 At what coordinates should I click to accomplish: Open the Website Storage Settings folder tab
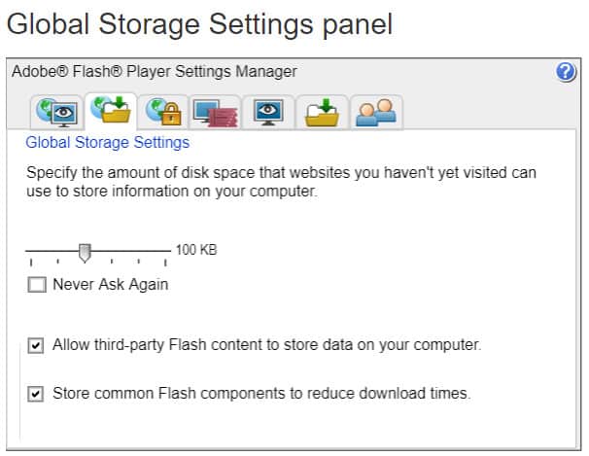(x=322, y=113)
